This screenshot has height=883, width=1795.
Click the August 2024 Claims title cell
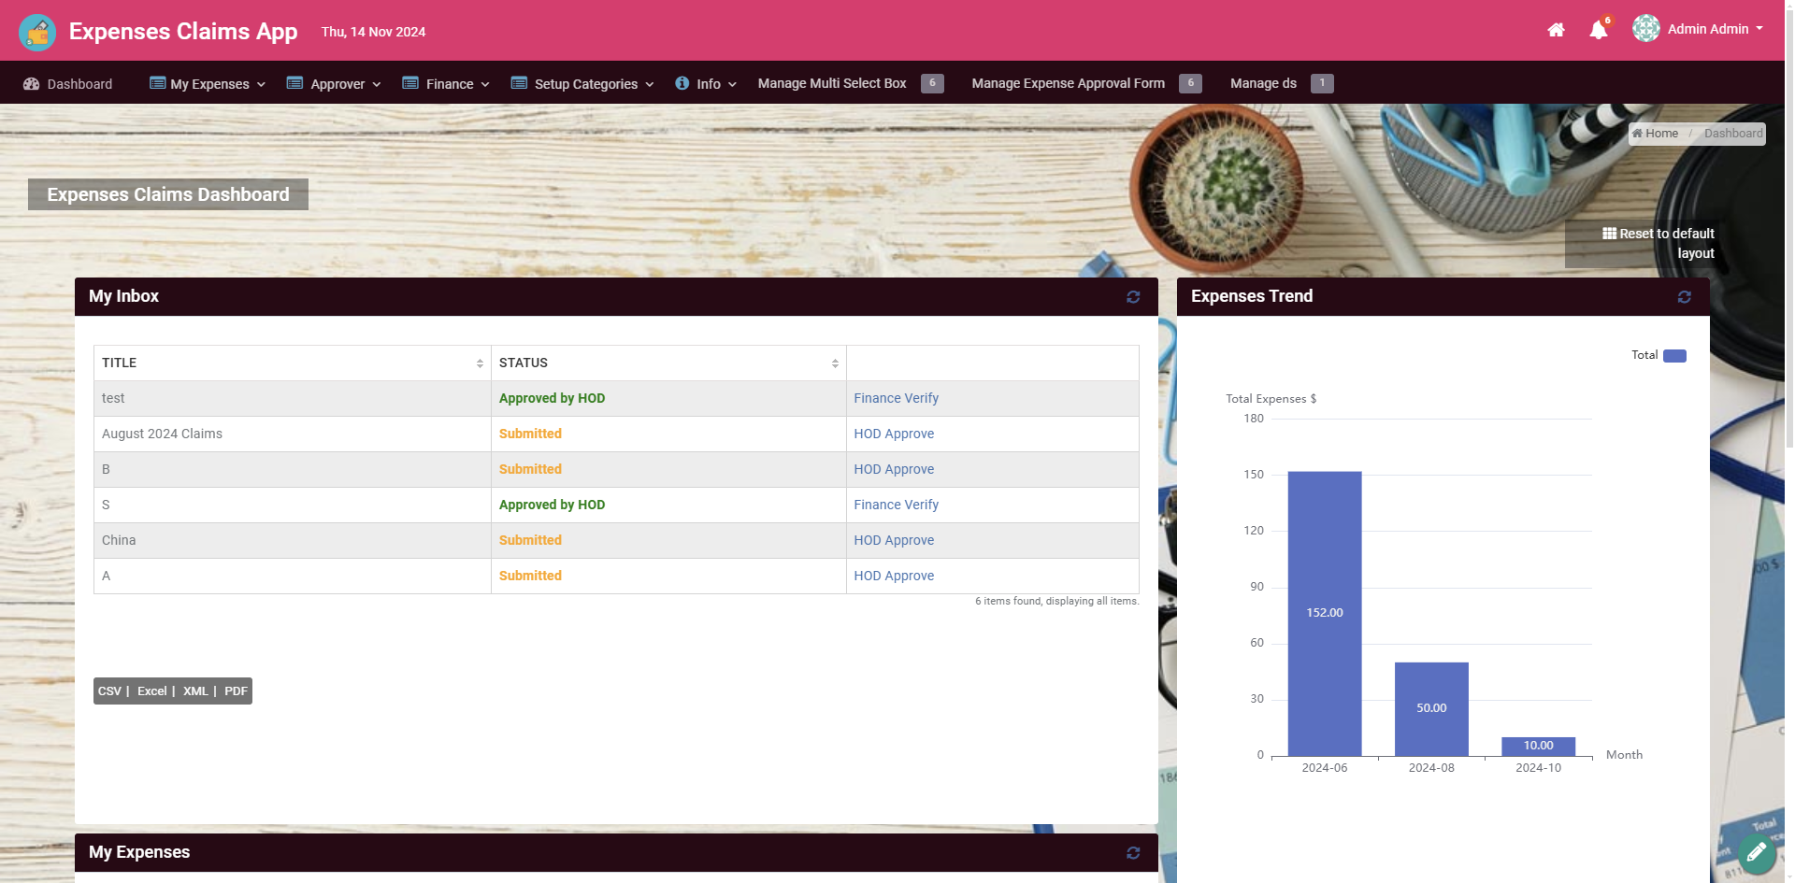pos(293,434)
